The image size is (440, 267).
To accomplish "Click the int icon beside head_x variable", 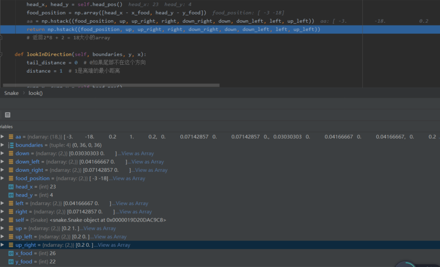I will [x=11, y=187].
